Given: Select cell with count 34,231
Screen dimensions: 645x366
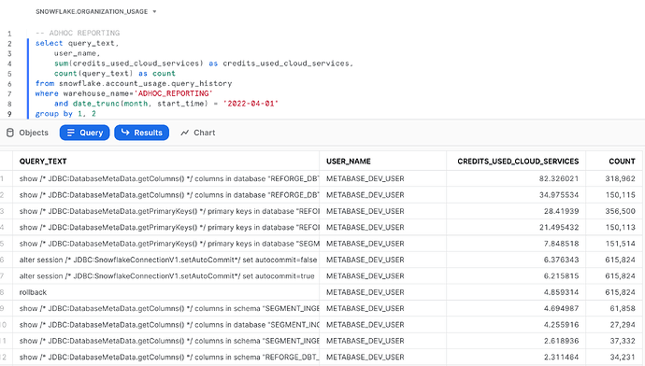Looking at the screenshot, I should tap(614, 358).
